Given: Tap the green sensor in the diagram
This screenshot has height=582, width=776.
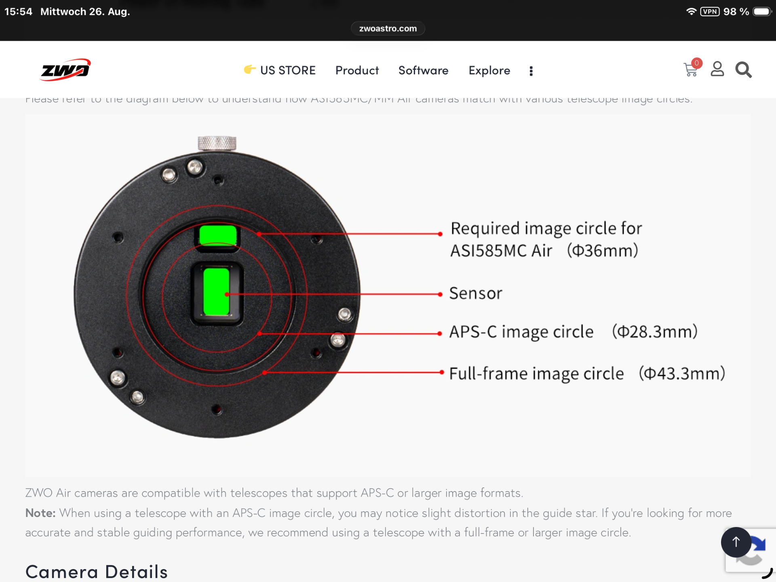Looking at the screenshot, I should coord(217,291).
